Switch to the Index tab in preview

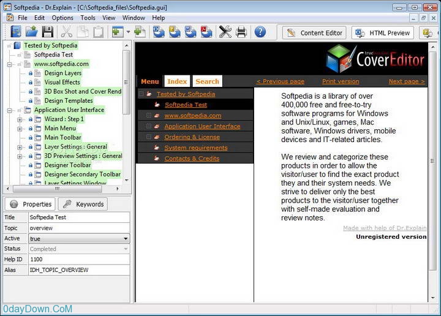point(177,81)
